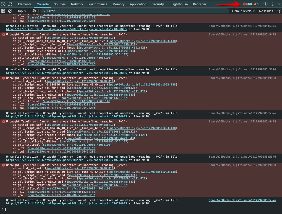Open the 'top' JavaScript context dropdown
Image resolution: width=282 pixels, height=214 pixels.
pos(22,11)
